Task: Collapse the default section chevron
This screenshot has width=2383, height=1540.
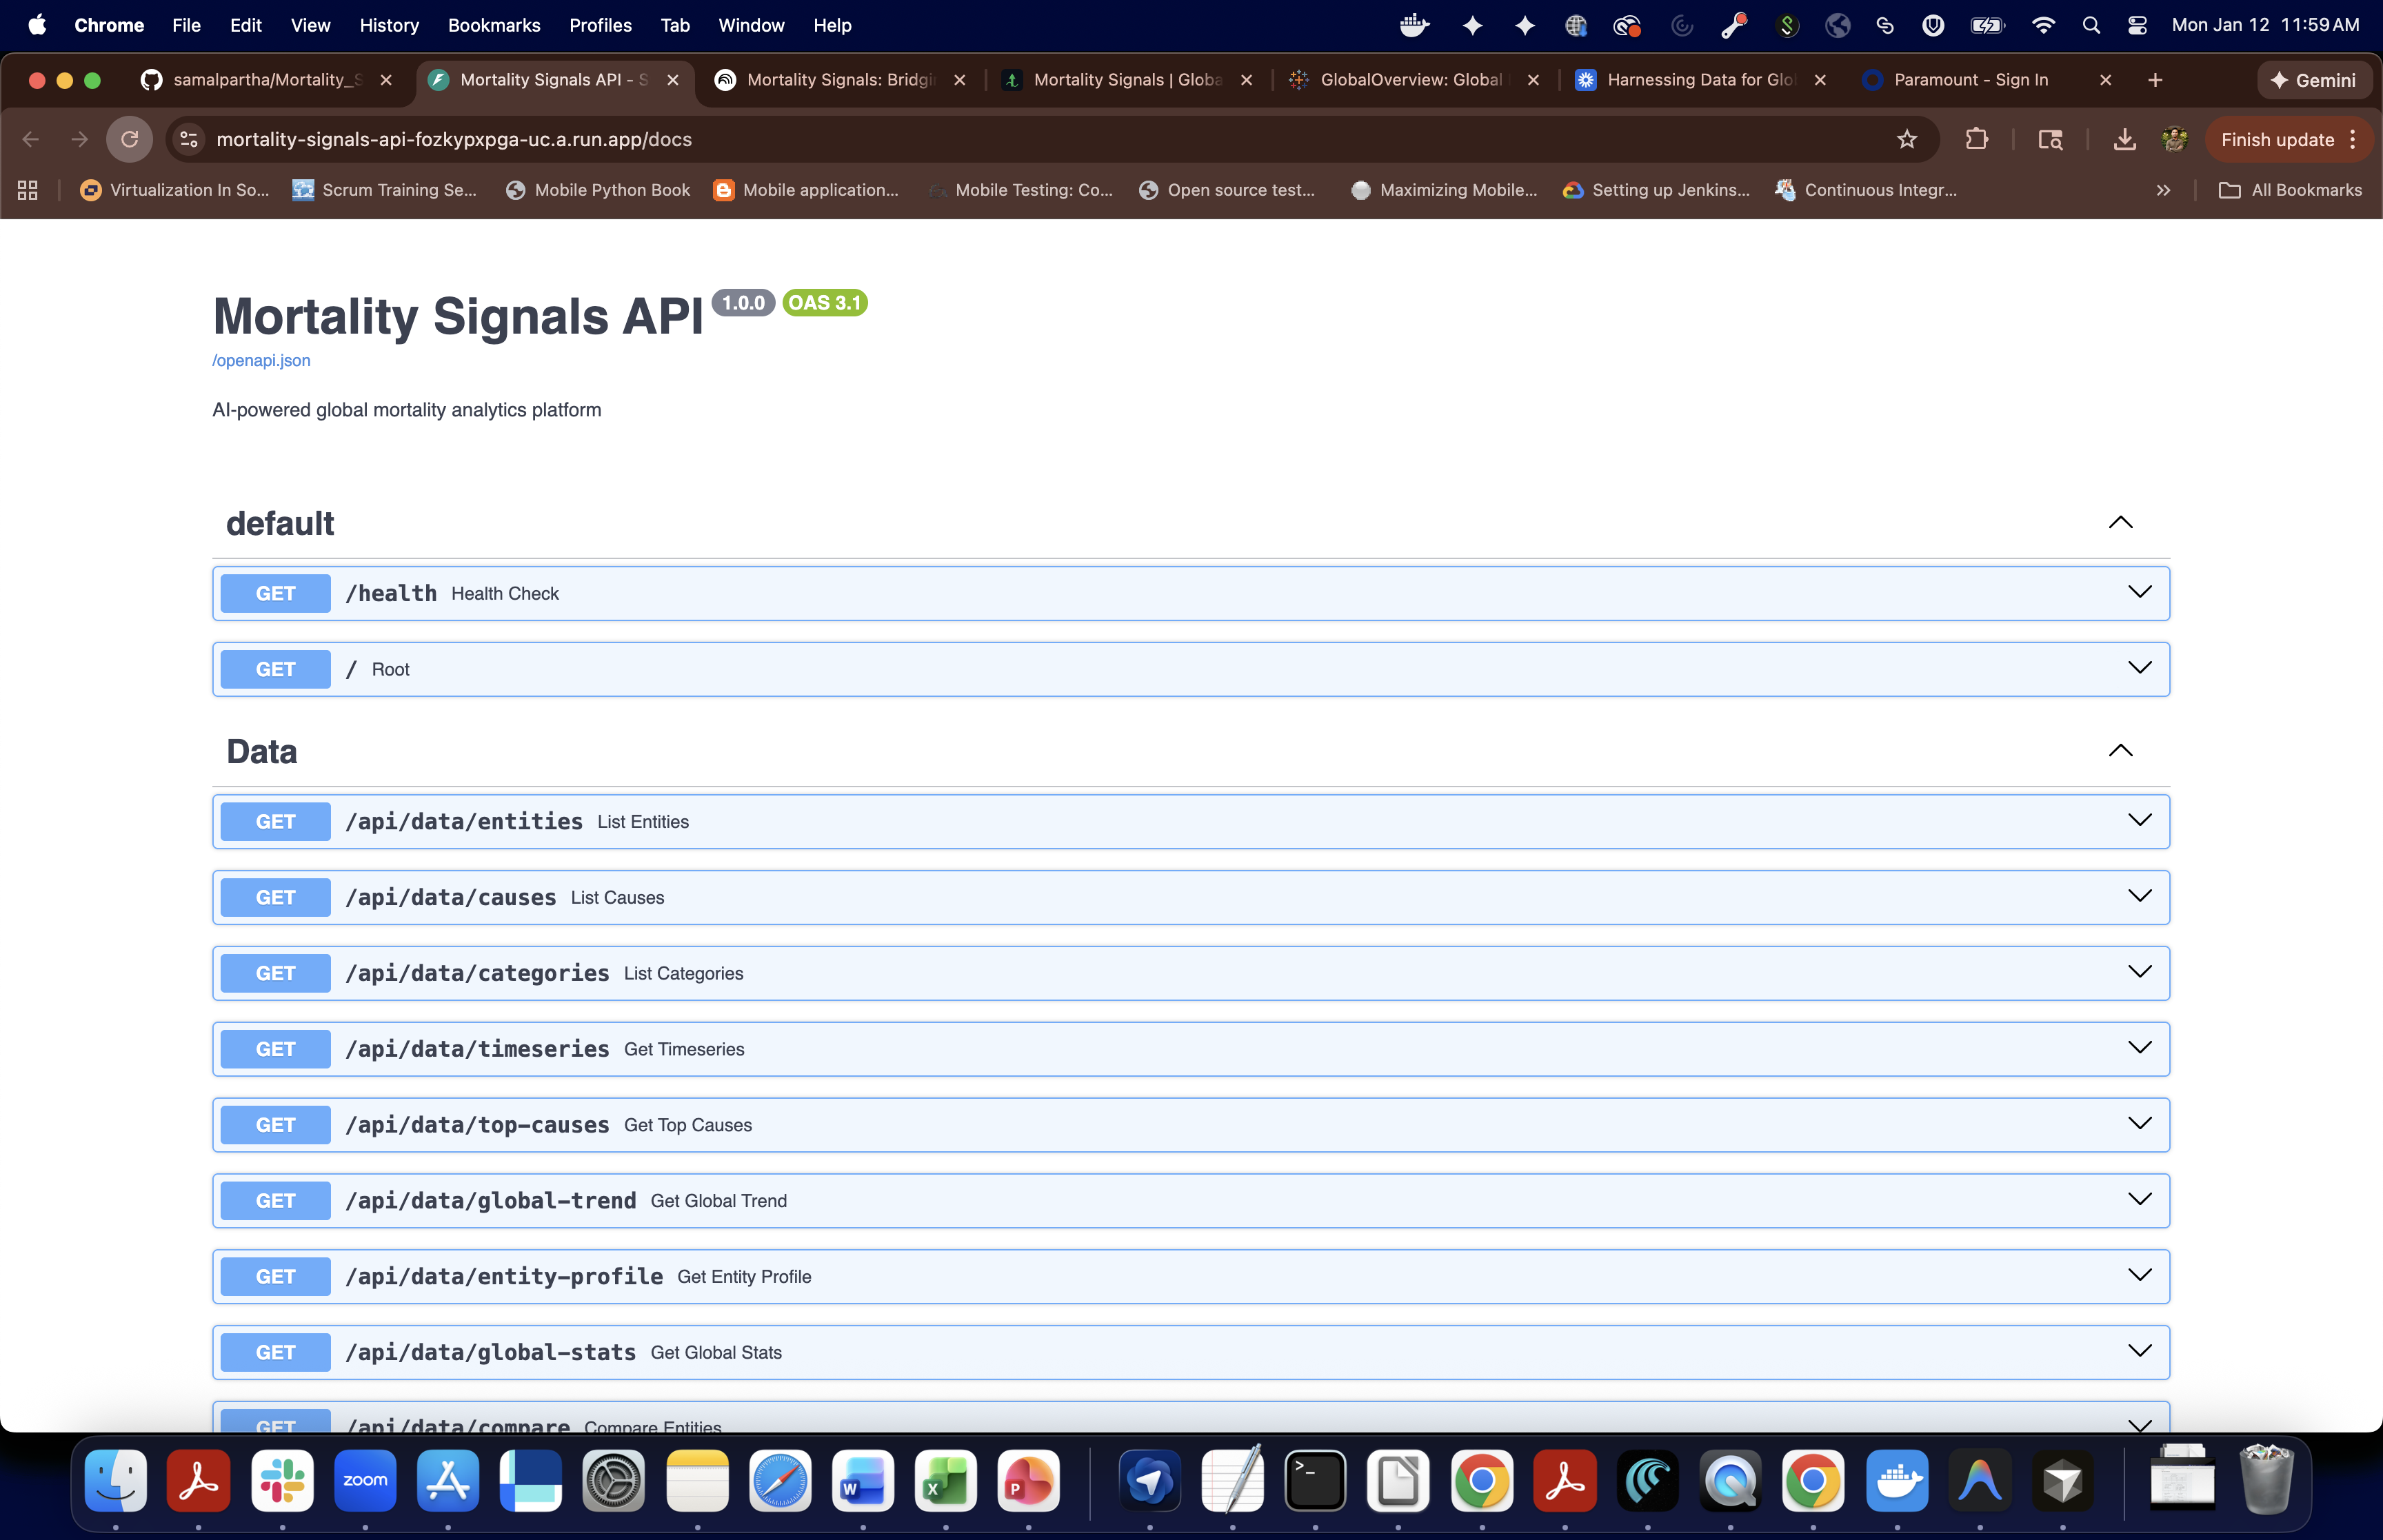Action: point(2120,523)
